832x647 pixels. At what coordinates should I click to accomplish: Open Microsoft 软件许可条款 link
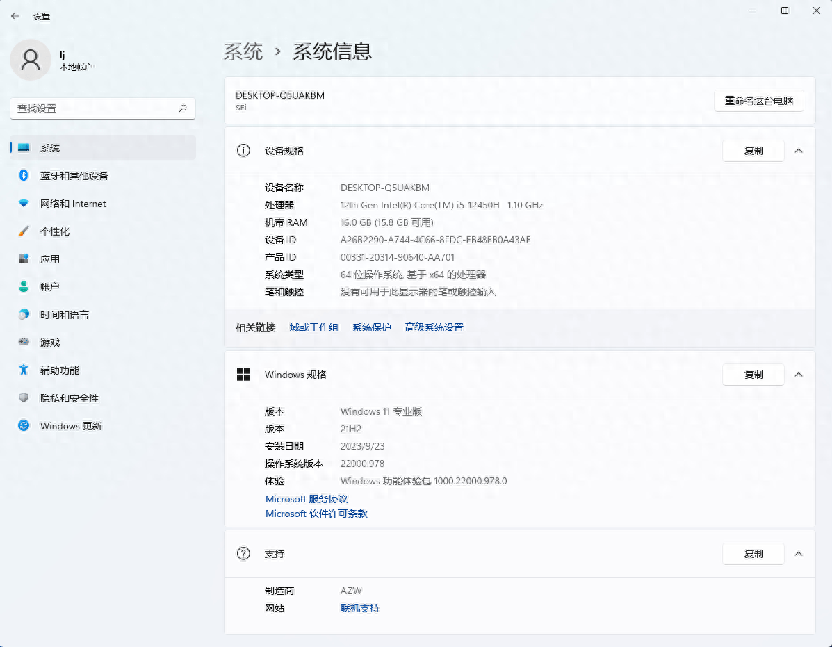316,514
